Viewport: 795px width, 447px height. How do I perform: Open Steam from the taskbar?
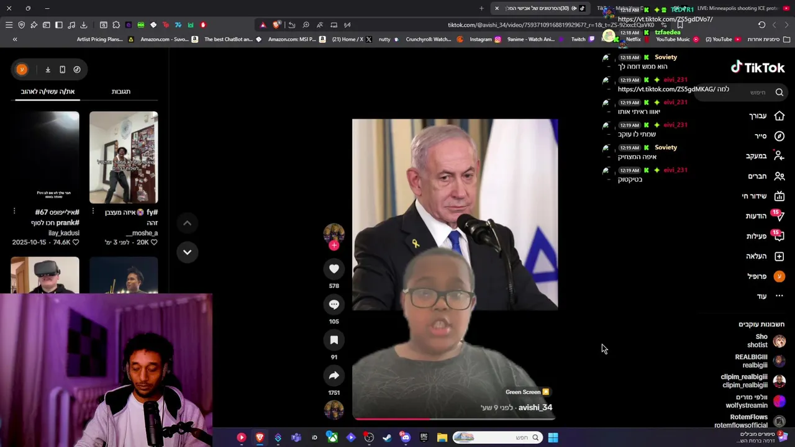(387, 438)
